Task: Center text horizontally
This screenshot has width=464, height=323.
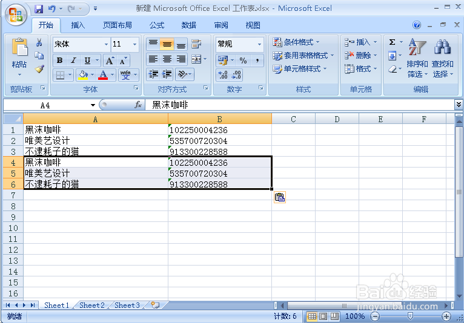Action: click(167, 59)
